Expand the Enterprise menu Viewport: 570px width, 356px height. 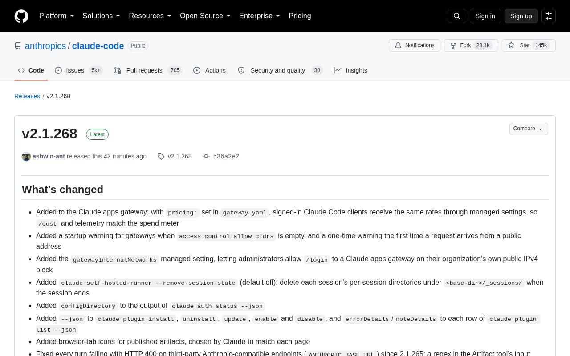point(260,16)
